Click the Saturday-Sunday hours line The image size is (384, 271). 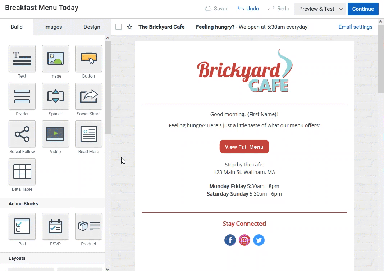(x=244, y=194)
